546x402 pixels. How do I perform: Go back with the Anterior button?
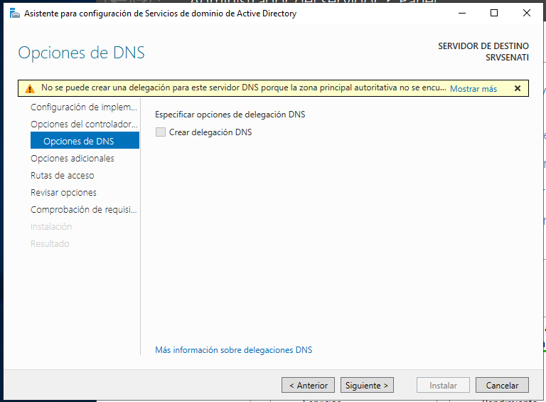click(x=308, y=385)
